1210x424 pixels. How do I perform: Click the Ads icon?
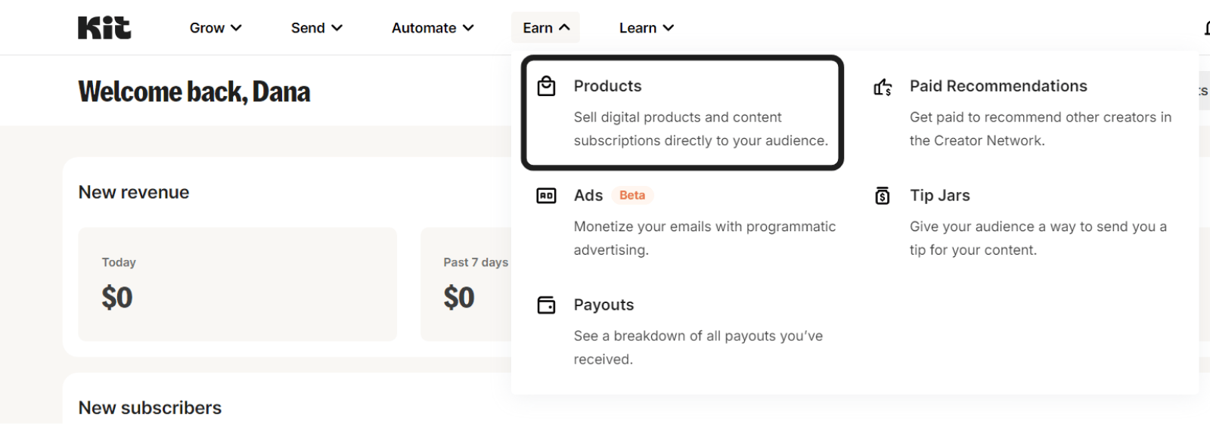coord(546,196)
